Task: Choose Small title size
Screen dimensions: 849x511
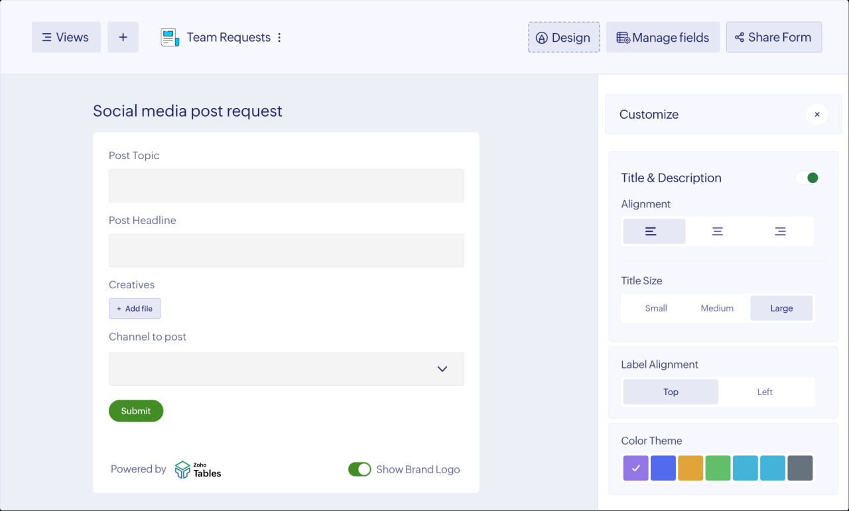Action: pyautogui.click(x=655, y=308)
